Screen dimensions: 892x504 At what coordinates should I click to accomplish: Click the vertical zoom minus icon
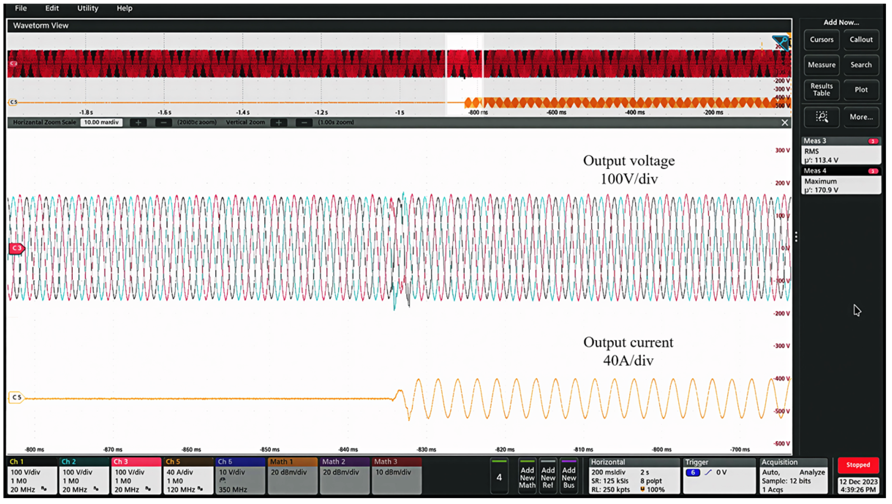[305, 123]
